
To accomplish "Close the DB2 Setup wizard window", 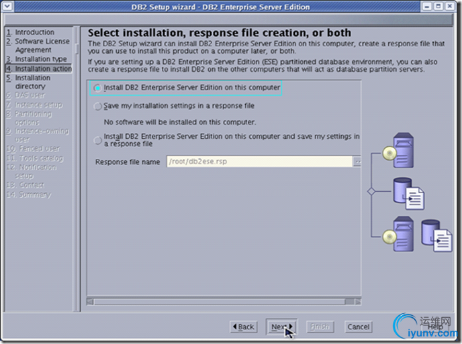I will pyautogui.click(x=450, y=6).
